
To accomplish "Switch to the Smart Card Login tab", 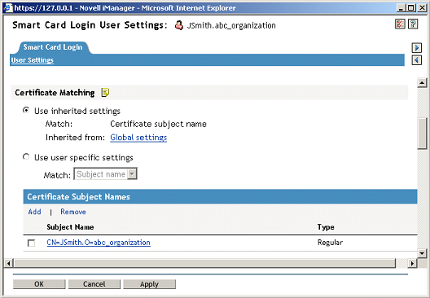I will pyautogui.click(x=53, y=47).
